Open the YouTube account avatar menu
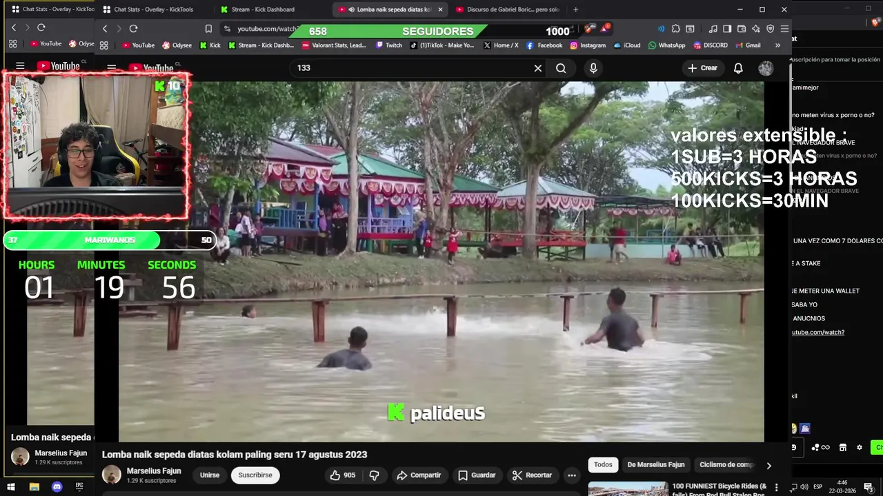Viewport: 883px width, 496px height. (766, 68)
